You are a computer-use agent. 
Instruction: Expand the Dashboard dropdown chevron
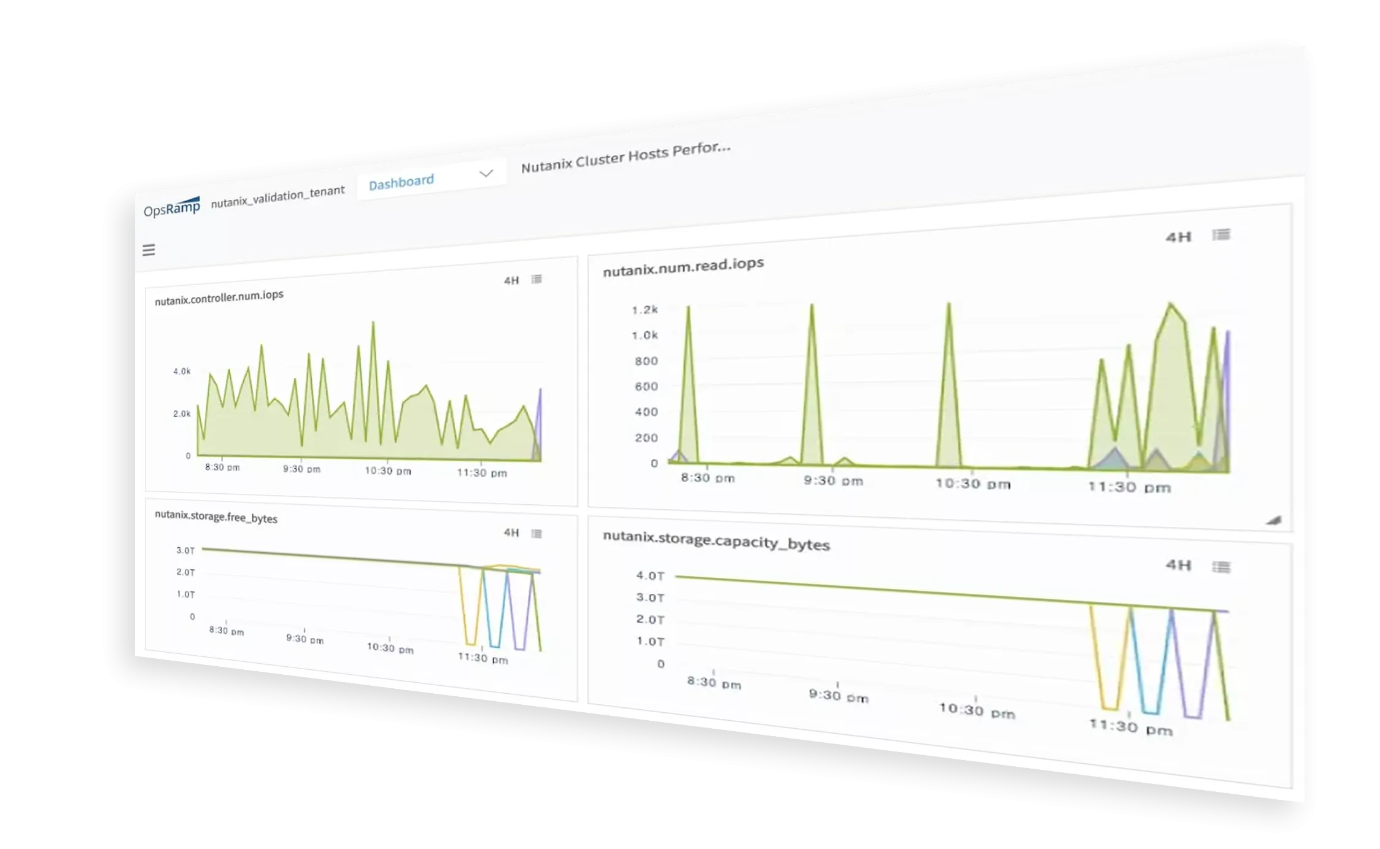coord(486,173)
